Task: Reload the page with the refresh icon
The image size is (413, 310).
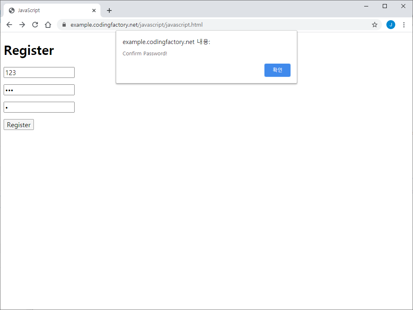Action: (x=35, y=25)
